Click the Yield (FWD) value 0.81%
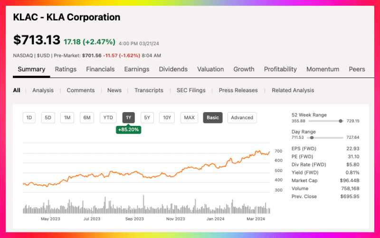Image resolution: width=380 pixels, height=238 pixels. [352, 172]
